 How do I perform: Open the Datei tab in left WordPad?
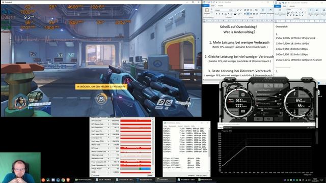point(206,6)
